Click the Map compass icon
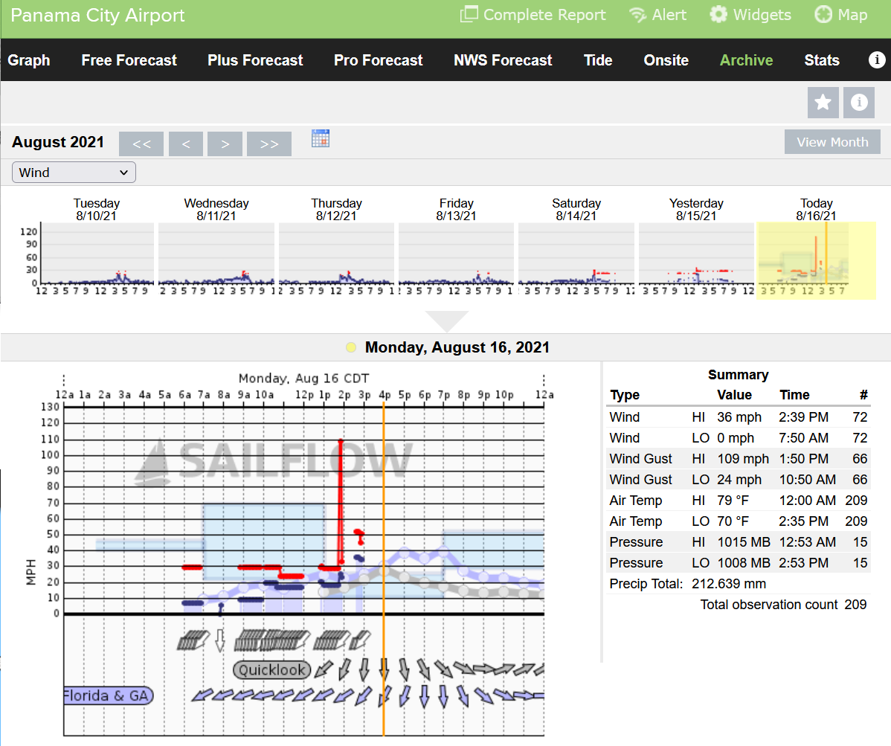The height and width of the screenshot is (746, 891). click(823, 14)
